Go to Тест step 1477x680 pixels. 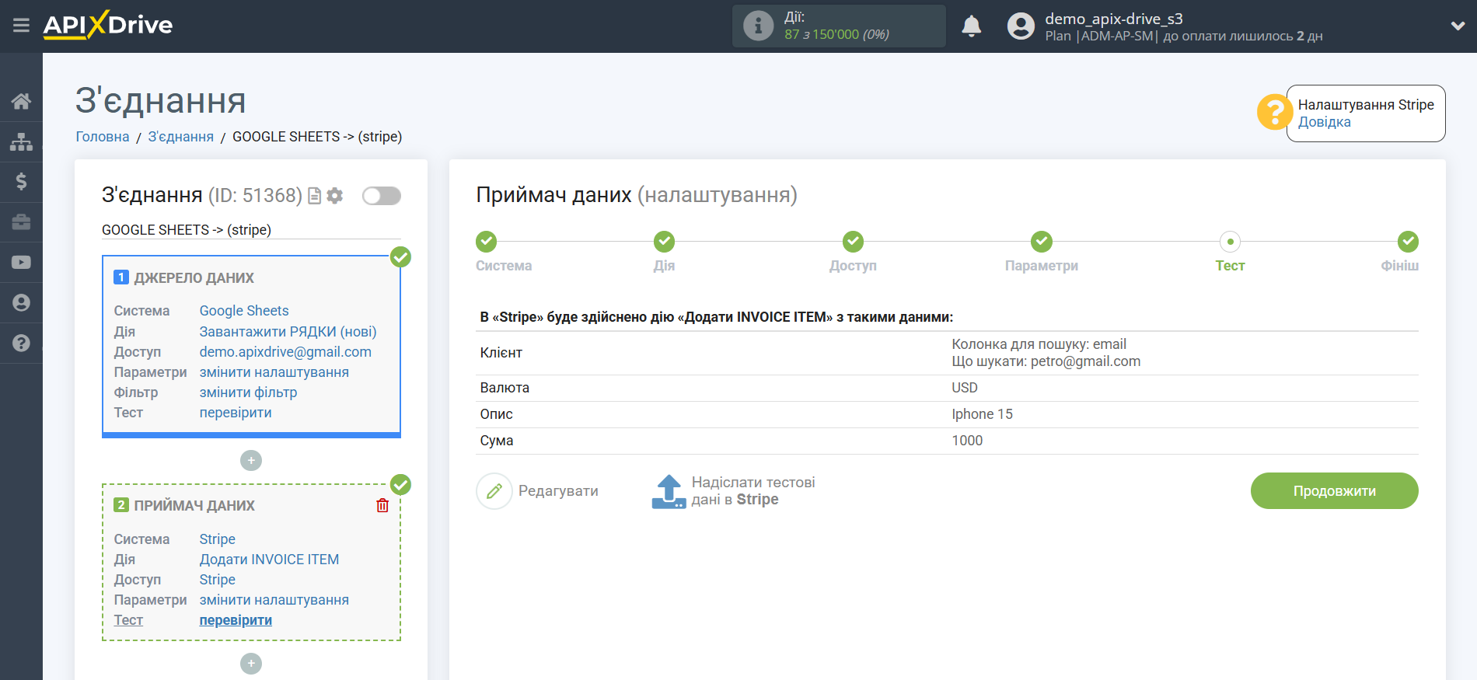1230,242
